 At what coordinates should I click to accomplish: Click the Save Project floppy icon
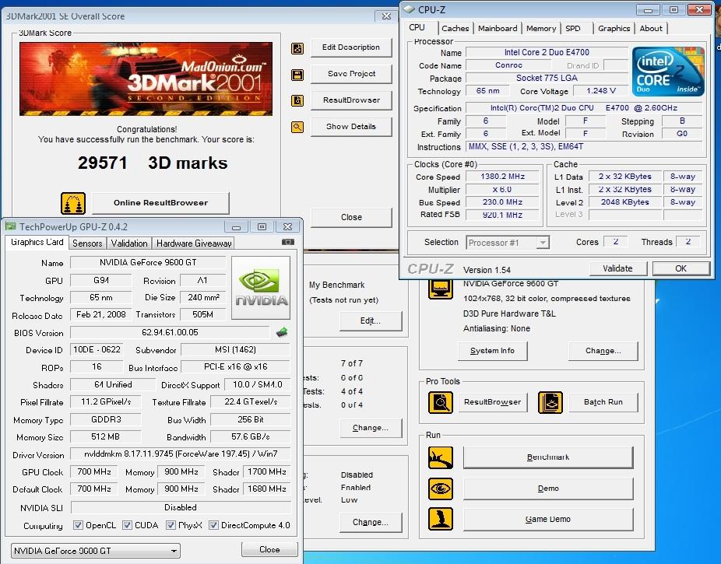pyautogui.click(x=297, y=75)
